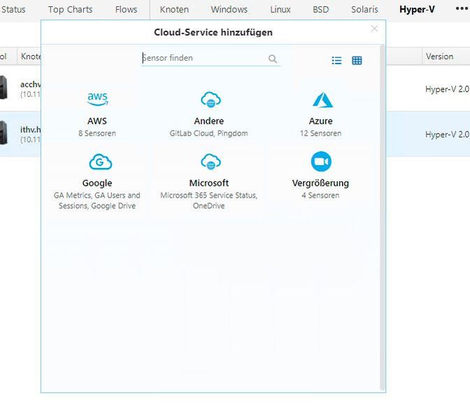
Task: Click 'GitLab Cloud, Pingdom' description text
Action: point(209,133)
